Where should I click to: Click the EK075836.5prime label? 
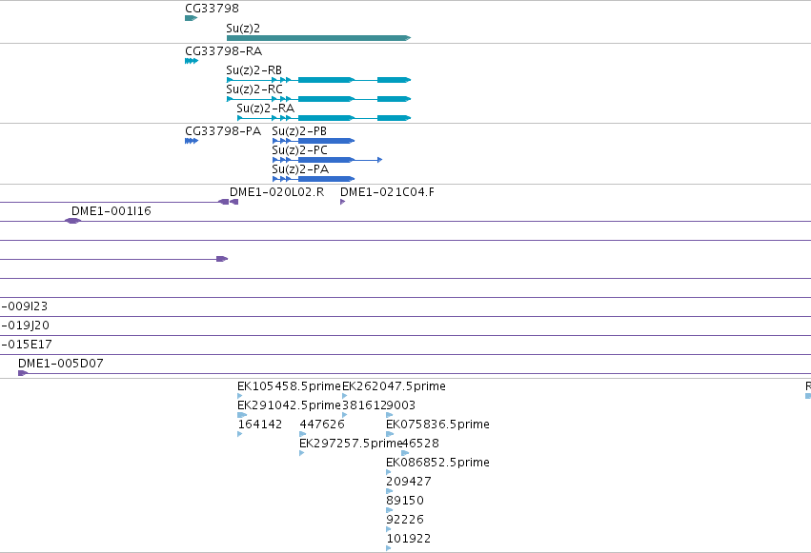[438, 425]
